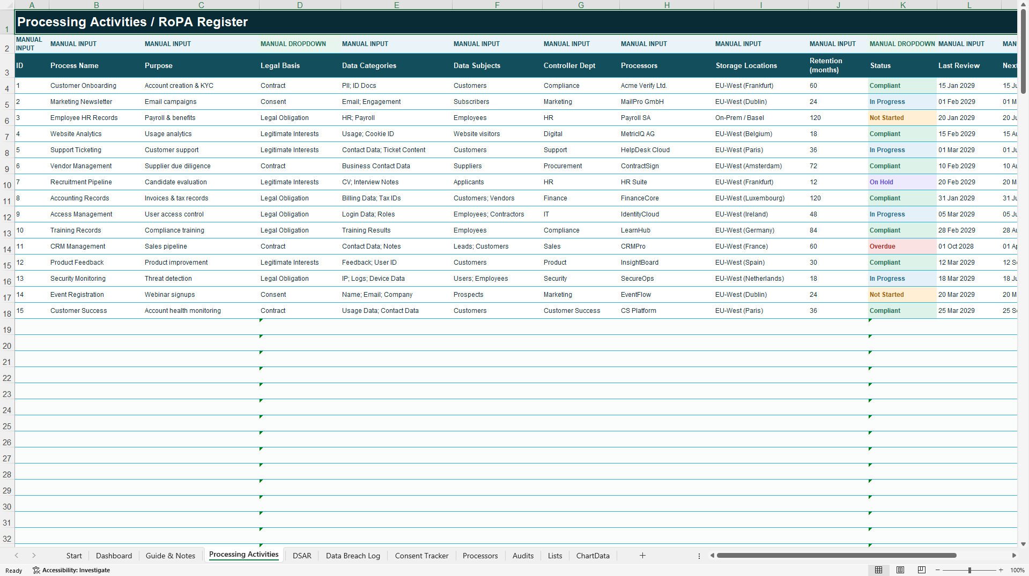
Task: Click the sheet tab options dots
Action: point(699,556)
